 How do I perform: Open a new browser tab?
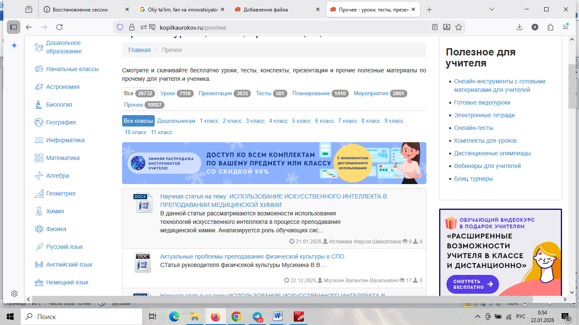[x=429, y=9]
